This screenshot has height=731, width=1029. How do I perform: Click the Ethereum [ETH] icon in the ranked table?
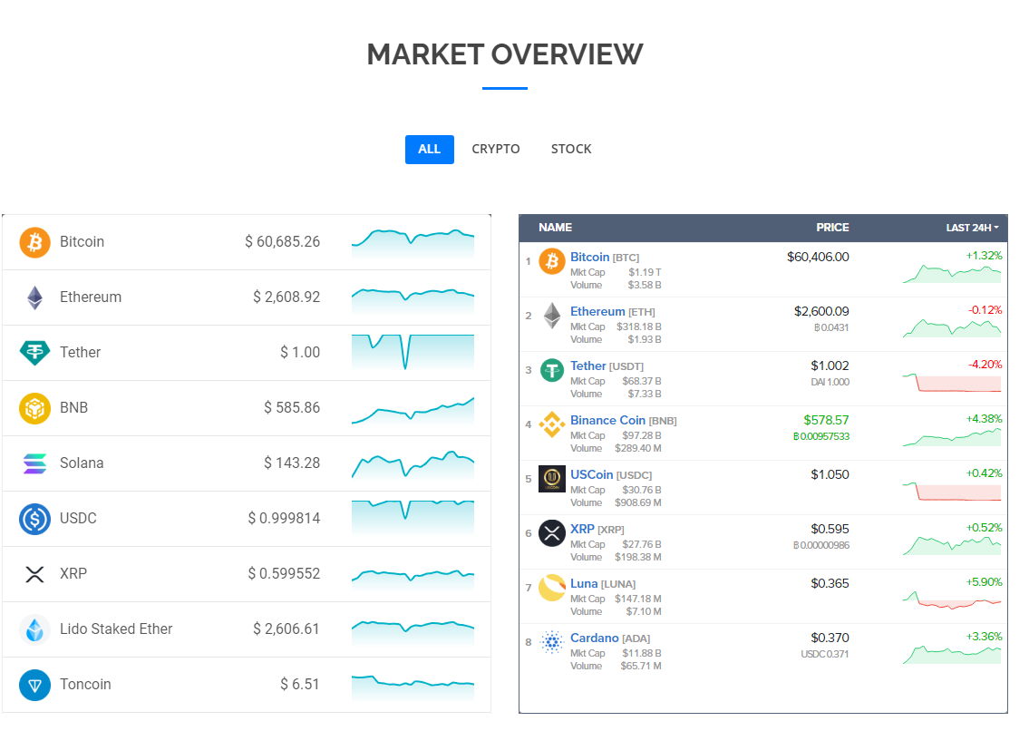click(x=552, y=316)
